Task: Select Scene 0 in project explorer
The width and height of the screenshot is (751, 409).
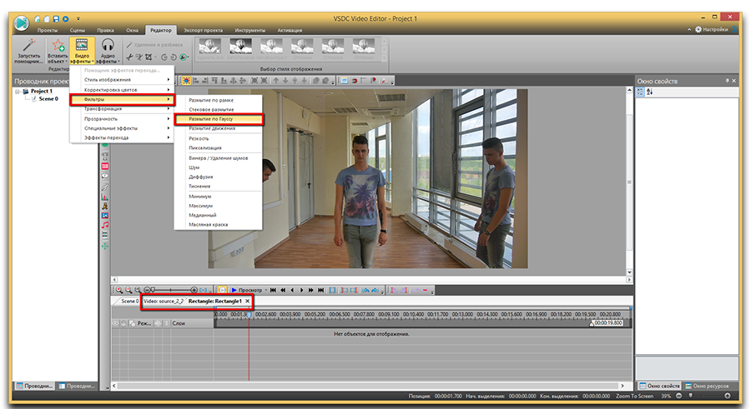Action: click(x=48, y=98)
